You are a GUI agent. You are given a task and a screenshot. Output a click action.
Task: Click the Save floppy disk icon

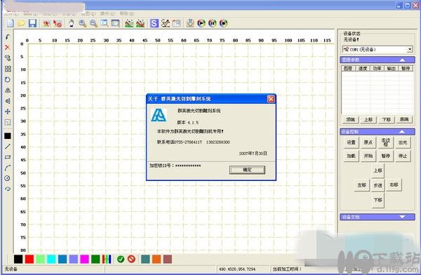[x=32, y=23]
